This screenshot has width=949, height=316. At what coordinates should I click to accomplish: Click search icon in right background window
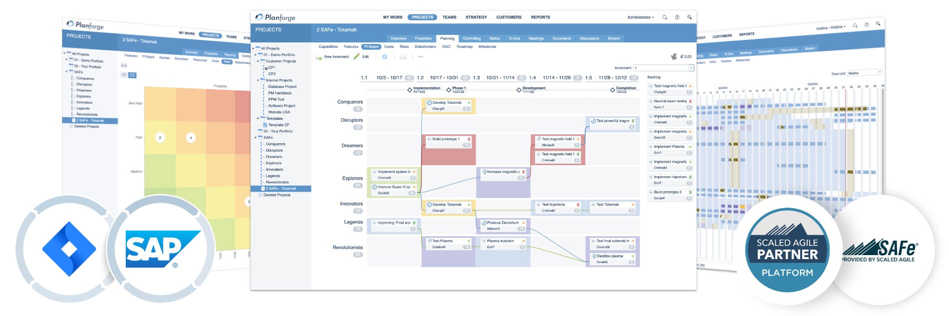pos(855,25)
